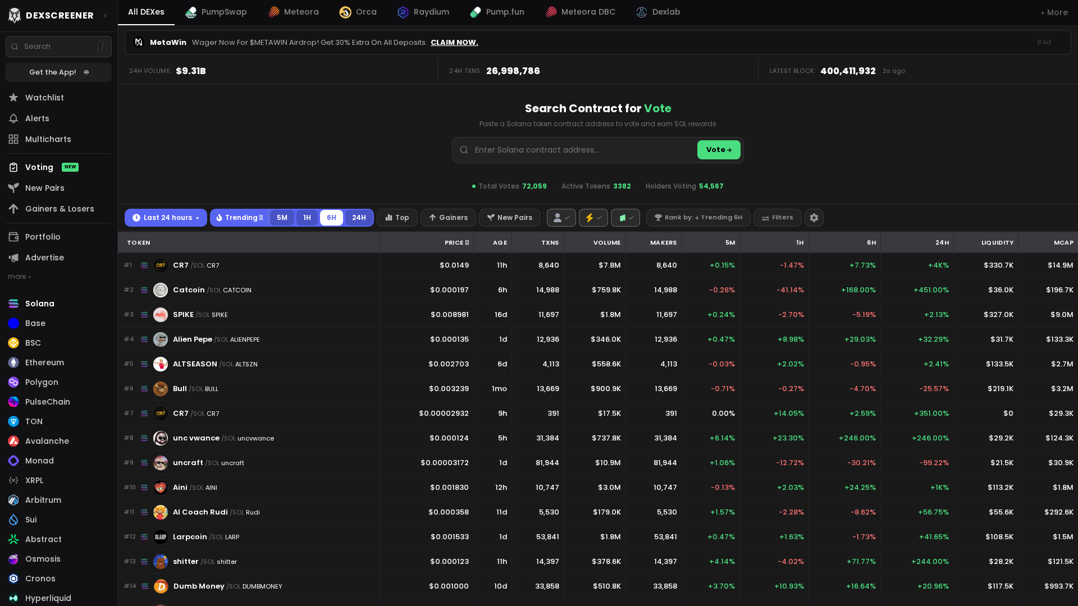
Task: Open the Rank by Trending 6H dropdown
Action: 698,218
